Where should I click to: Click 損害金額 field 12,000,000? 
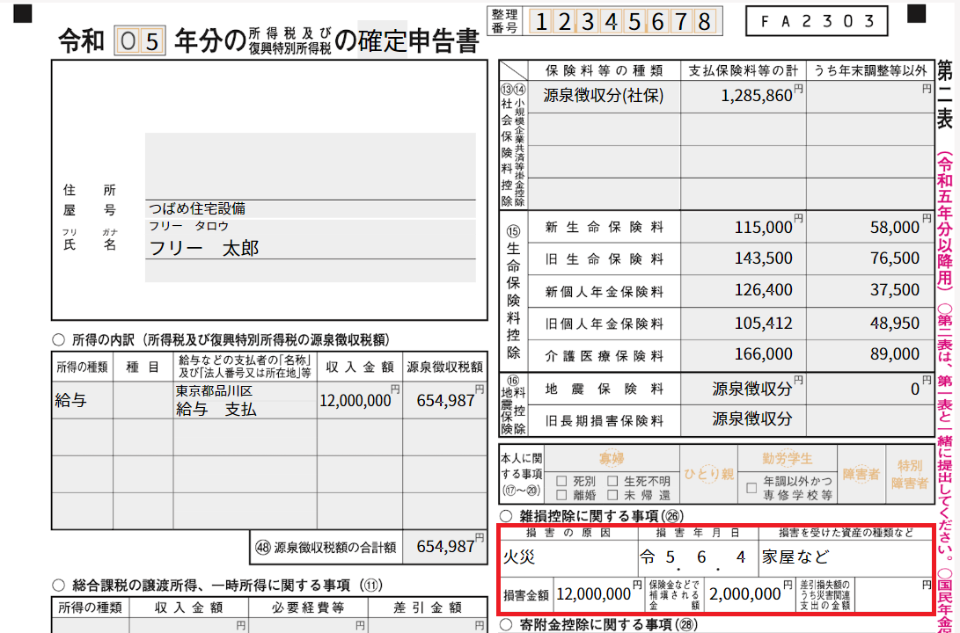point(598,594)
